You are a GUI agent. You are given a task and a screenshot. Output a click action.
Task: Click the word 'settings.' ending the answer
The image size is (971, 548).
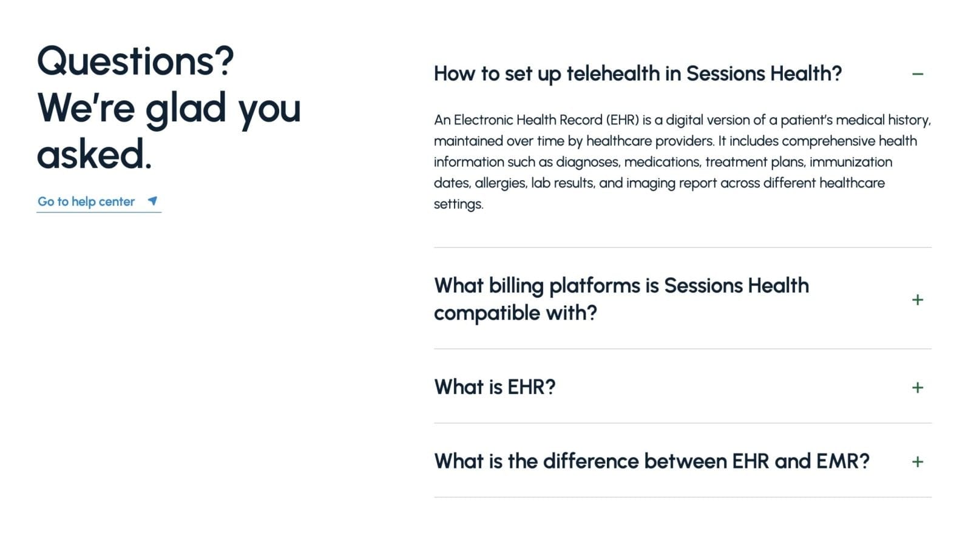pos(458,204)
